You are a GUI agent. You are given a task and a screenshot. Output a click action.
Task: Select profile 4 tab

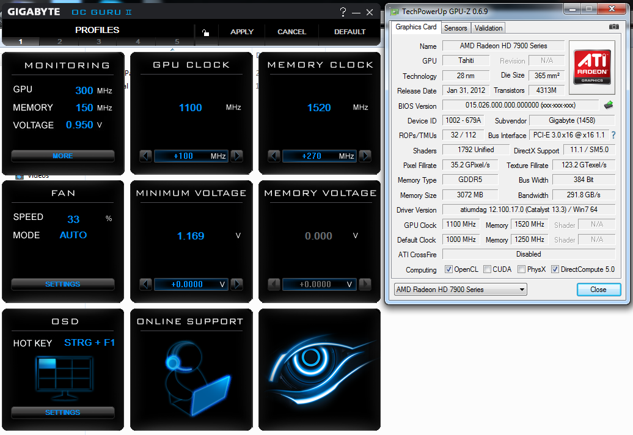point(137,42)
